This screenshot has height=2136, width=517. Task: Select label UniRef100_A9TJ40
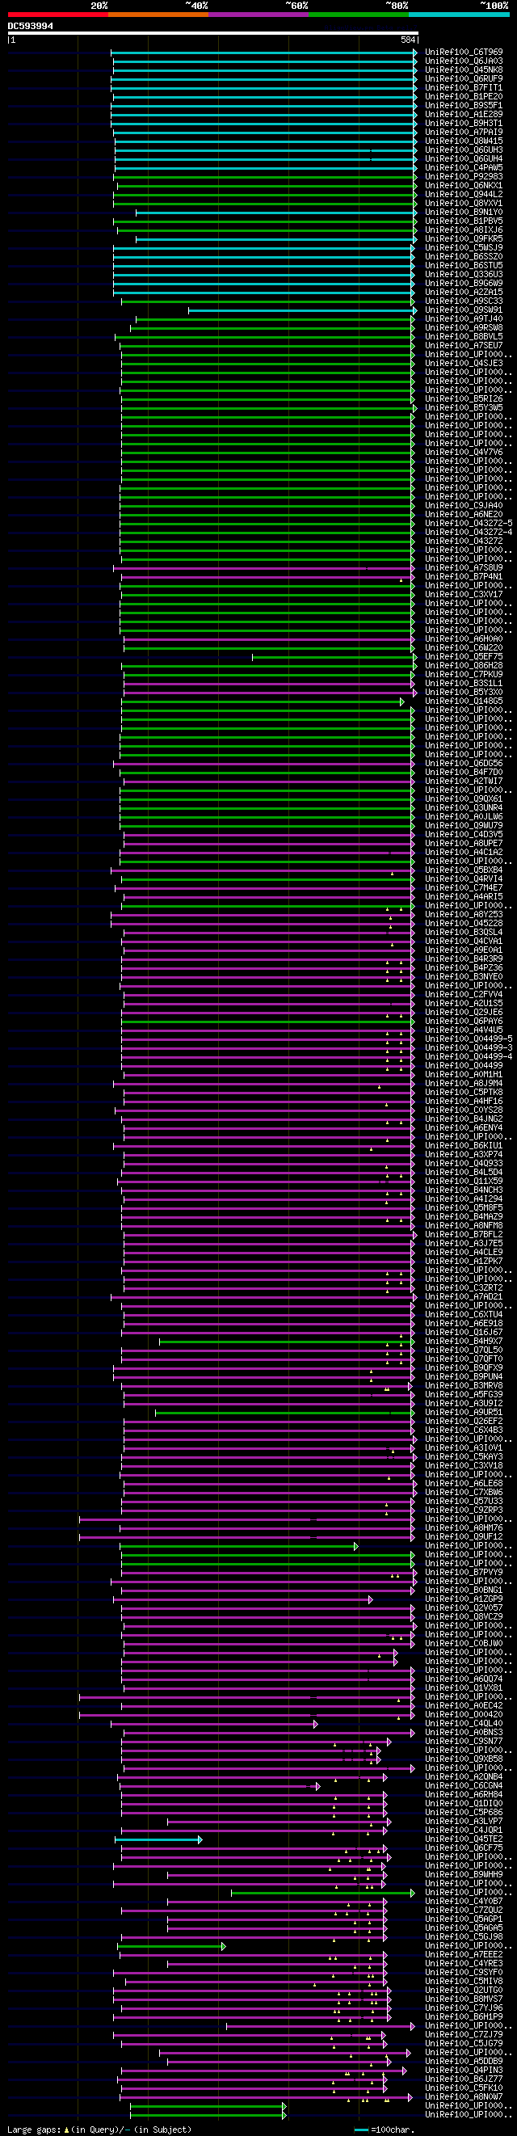[464, 319]
